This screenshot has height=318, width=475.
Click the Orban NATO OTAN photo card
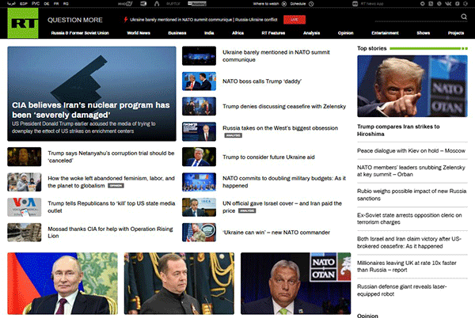click(x=295, y=283)
